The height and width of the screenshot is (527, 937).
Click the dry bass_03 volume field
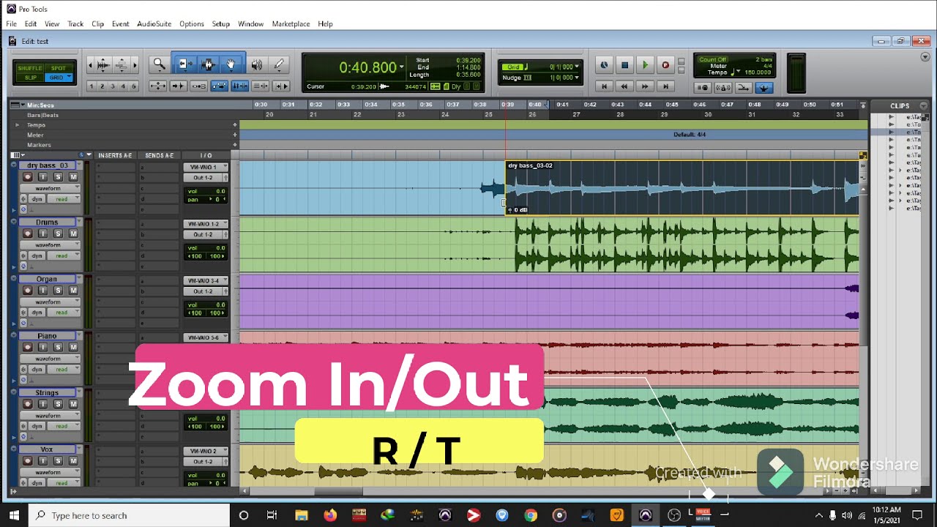click(x=206, y=191)
